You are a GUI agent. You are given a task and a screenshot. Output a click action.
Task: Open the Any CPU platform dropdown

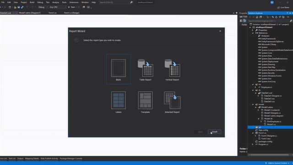[x=58, y=7]
